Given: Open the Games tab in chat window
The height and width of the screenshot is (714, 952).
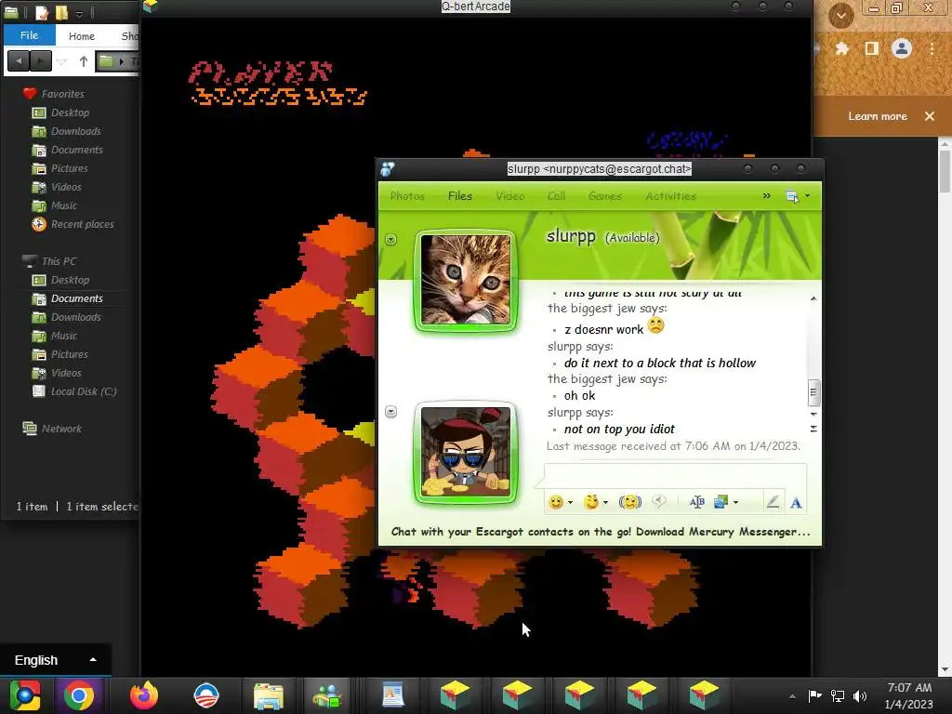Looking at the screenshot, I should click(x=604, y=196).
